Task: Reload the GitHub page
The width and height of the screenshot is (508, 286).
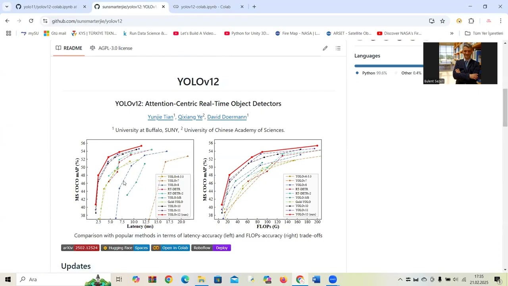Action: tap(31, 21)
